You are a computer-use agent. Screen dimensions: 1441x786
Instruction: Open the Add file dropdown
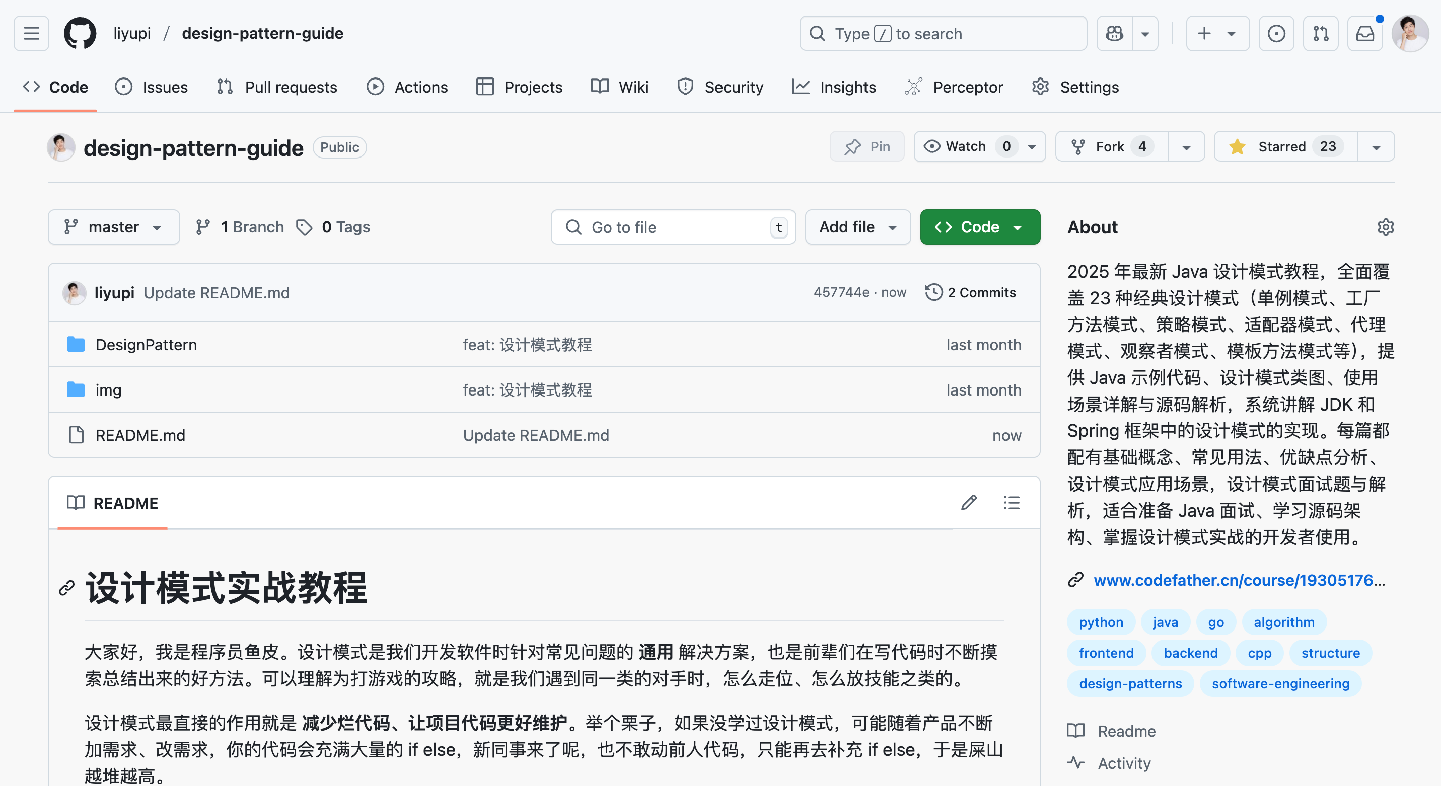click(x=857, y=227)
